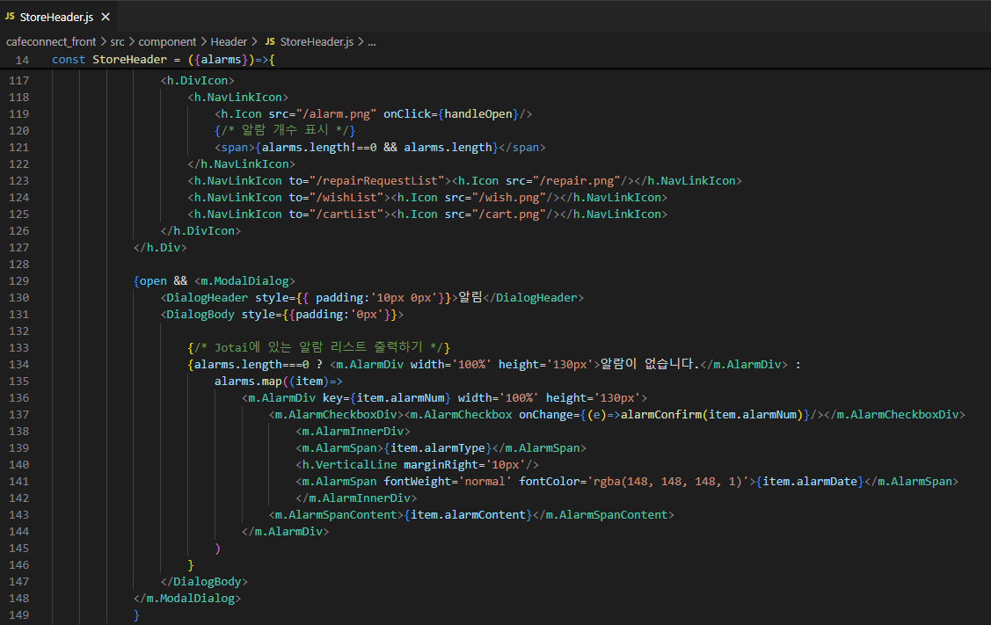Click key={item.alarmNum} attribute on line 136
The image size is (991, 625).
click(x=387, y=398)
